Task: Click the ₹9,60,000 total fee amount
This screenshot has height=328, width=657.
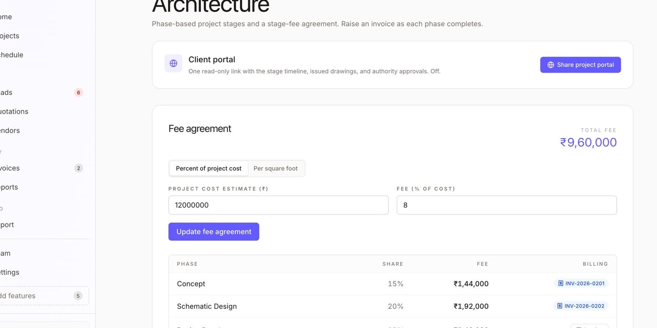Action: click(x=588, y=142)
